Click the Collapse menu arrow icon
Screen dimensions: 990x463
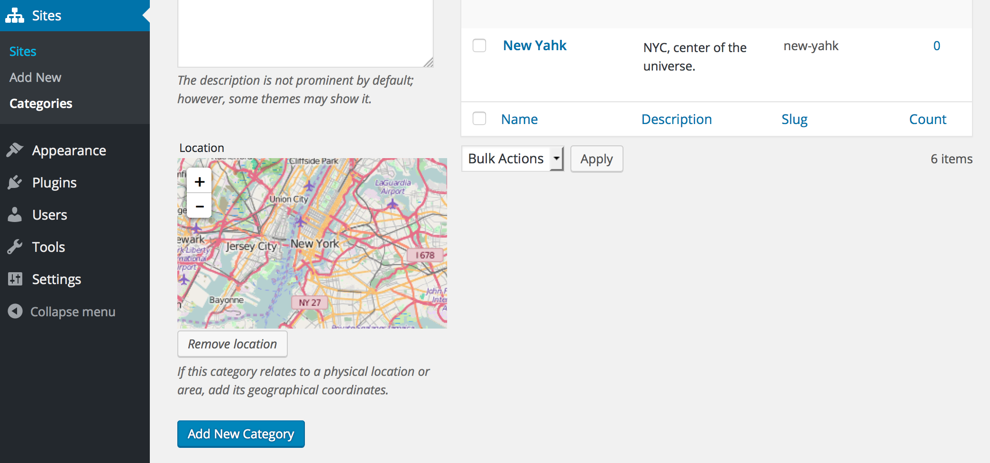click(x=15, y=311)
